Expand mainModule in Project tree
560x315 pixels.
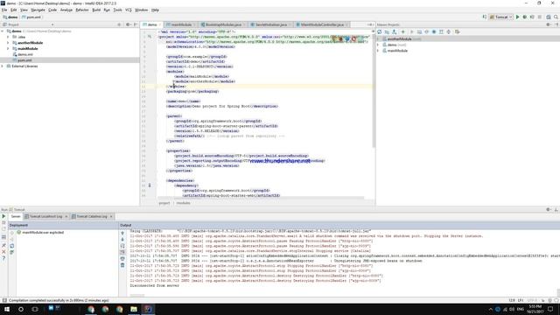click(x=8, y=49)
